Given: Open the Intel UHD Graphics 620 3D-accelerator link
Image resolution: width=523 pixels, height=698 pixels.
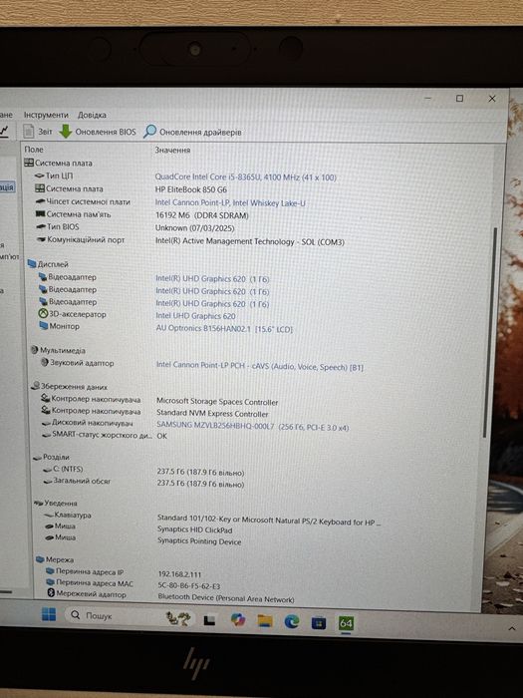Looking at the screenshot, I should click(x=195, y=316).
